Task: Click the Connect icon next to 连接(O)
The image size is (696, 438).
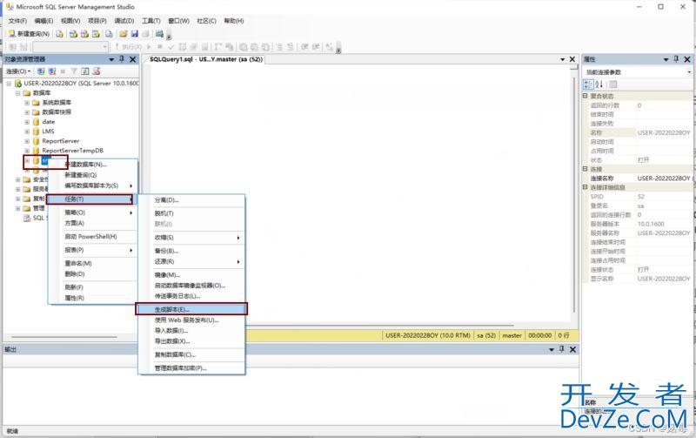Action: (x=41, y=71)
